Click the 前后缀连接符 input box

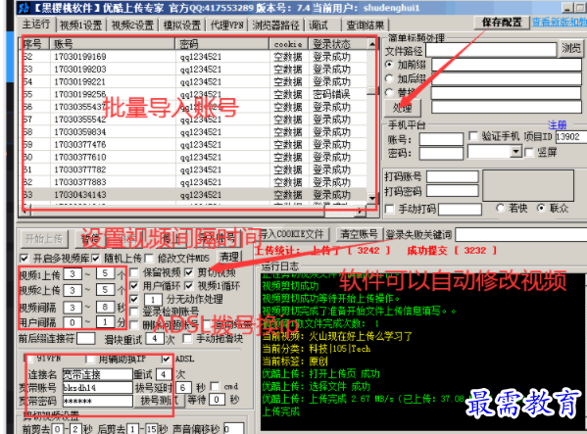[85, 339]
